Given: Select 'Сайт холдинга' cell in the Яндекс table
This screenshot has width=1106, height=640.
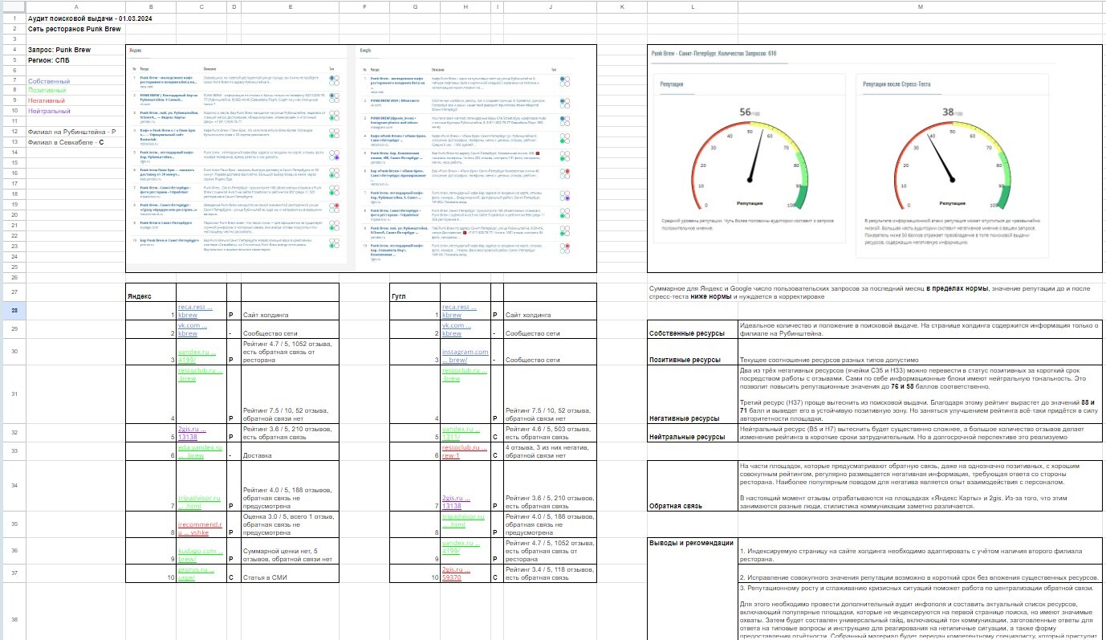Looking at the screenshot, I should (290, 311).
